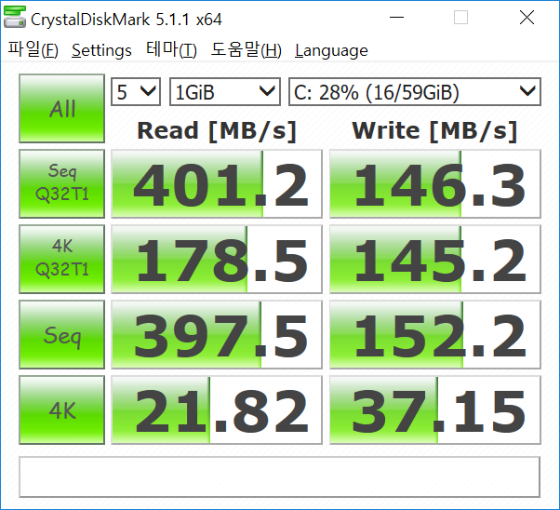Open the 도움말(H) help menu
This screenshot has width=560, height=510.
coord(247,49)
